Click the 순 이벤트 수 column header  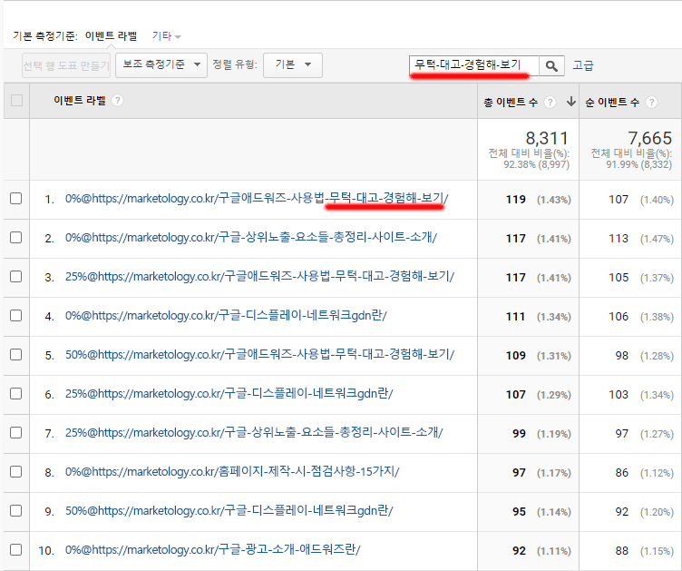[x=612, y=102]
